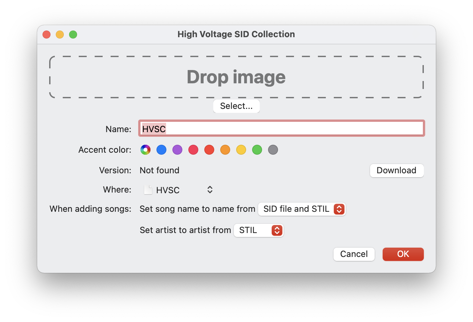Click the Drop image area

236,77
